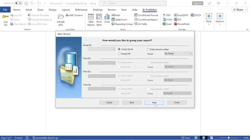
Task: Open the Break dropdown for Group By
Action: point(178,54)
